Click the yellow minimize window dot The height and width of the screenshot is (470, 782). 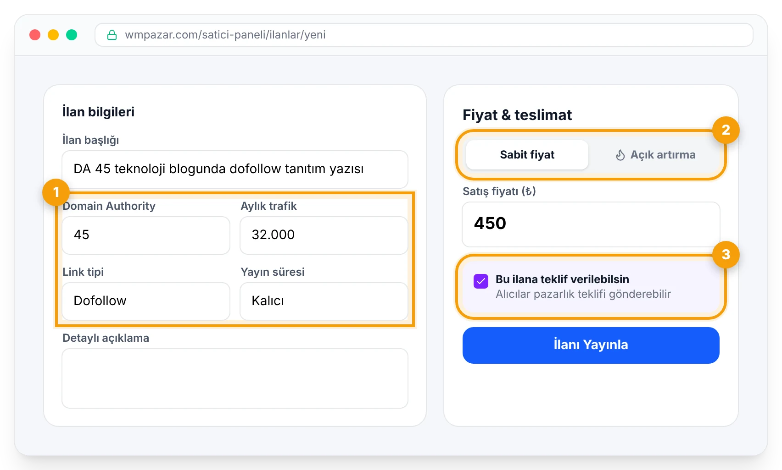coord(53,35)
